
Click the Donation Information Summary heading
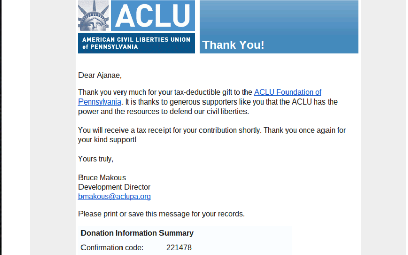(137, 233)
